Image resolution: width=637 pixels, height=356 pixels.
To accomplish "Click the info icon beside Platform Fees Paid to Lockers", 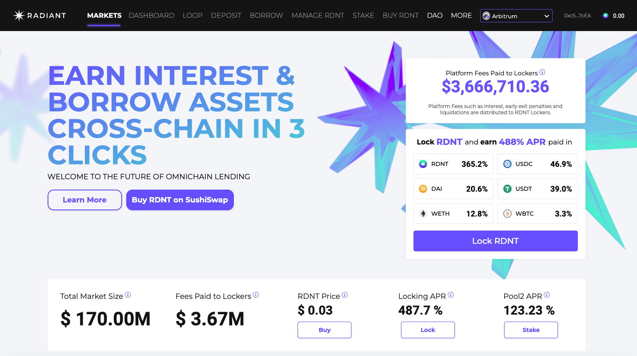I will [542, 72].
